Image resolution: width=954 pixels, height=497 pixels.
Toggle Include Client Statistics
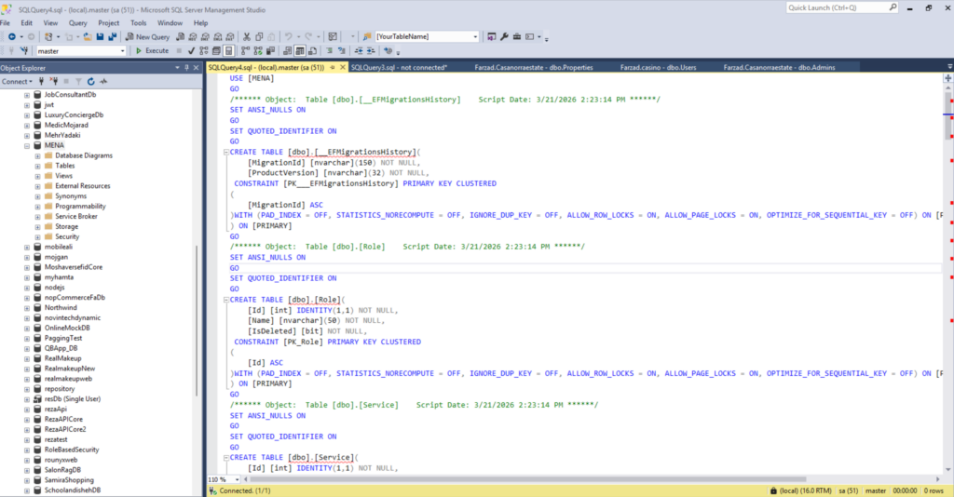(270, 51)
